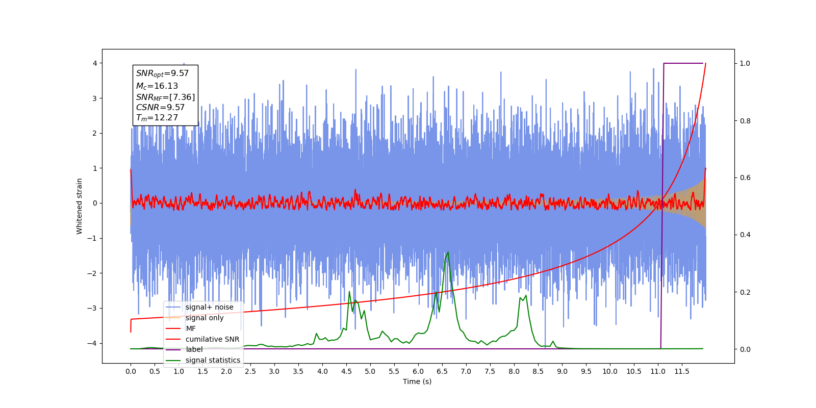Click the Tm=12.27 annotation text
Image resolution: width=816 pixels, height=408 pixels.
pos(157,118)
